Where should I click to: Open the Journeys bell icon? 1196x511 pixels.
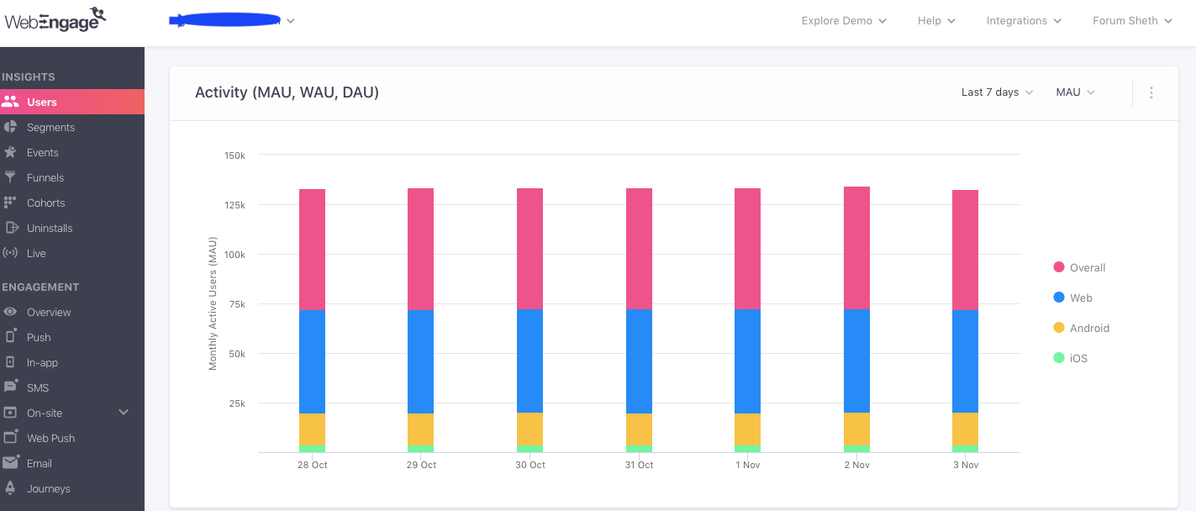point(12,488)
